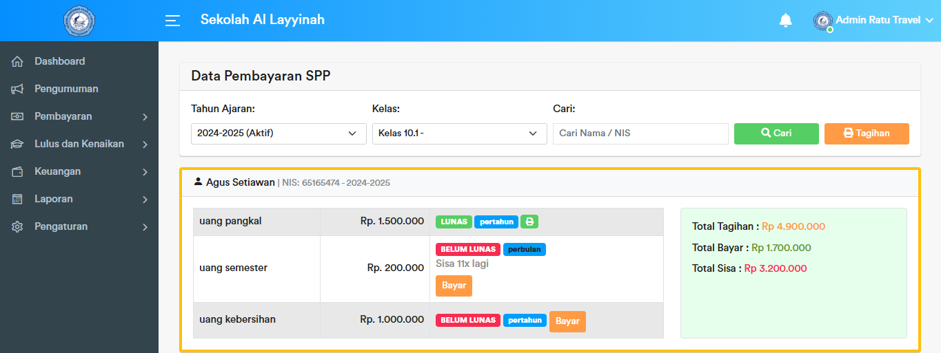The image size is (941, 353).
Task: Click the school logo in sidebar header
Action: click(79, 21)
